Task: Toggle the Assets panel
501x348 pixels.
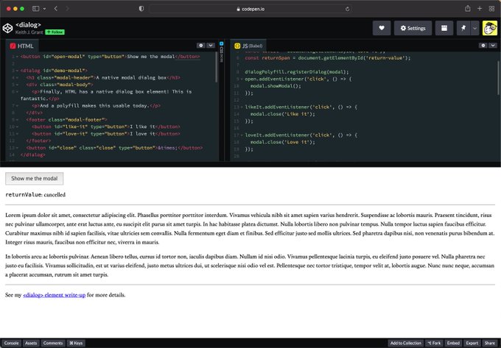Action: click(31, 343)
